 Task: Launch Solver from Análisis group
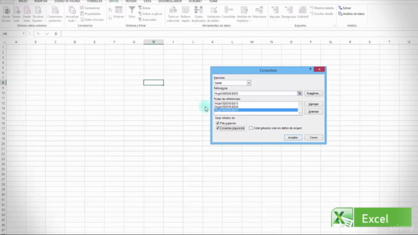345,8
